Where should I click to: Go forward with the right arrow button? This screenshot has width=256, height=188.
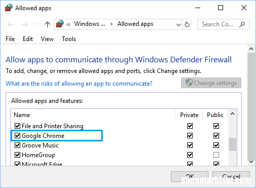click(25, 24)
